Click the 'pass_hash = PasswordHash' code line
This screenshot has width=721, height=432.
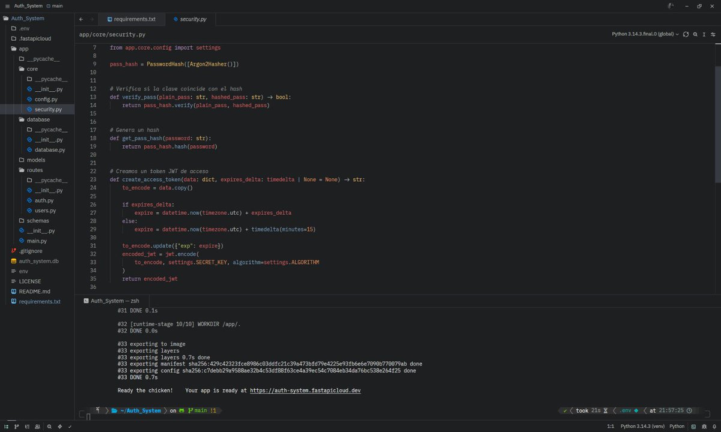pos(174,64)
